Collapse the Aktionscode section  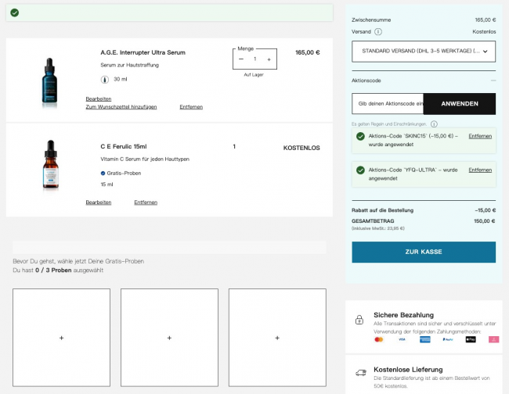click(493, 81)
